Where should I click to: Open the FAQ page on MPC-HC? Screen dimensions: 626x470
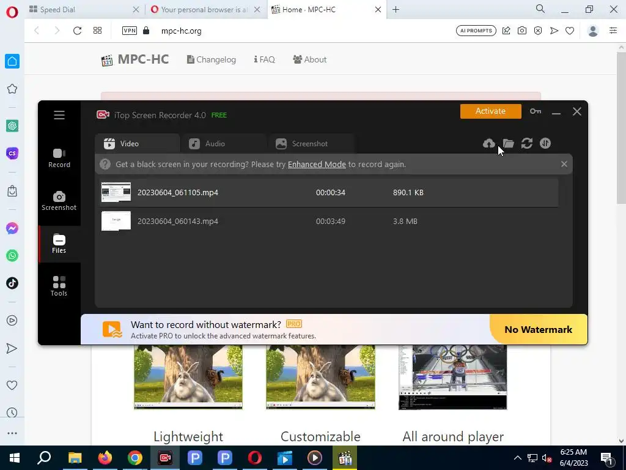tap(264, 59)
